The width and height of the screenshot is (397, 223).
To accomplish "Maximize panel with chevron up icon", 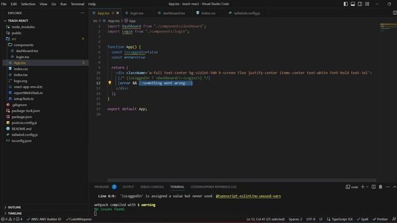I will 395,187.
